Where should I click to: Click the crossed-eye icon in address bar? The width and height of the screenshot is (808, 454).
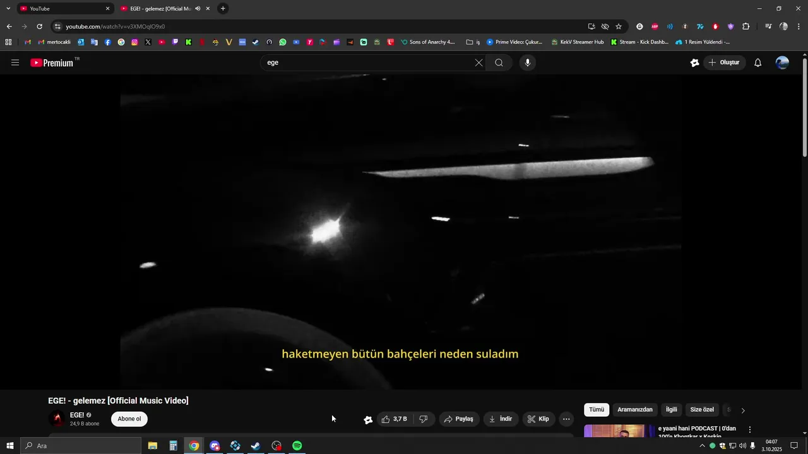(x=605, y=26)
